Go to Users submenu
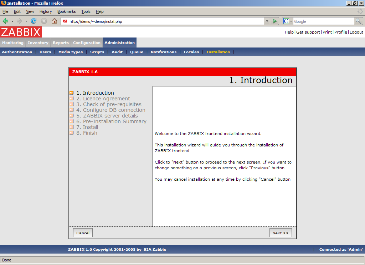The width and height of the screenshot is (365, 265). tap(45, 52)
